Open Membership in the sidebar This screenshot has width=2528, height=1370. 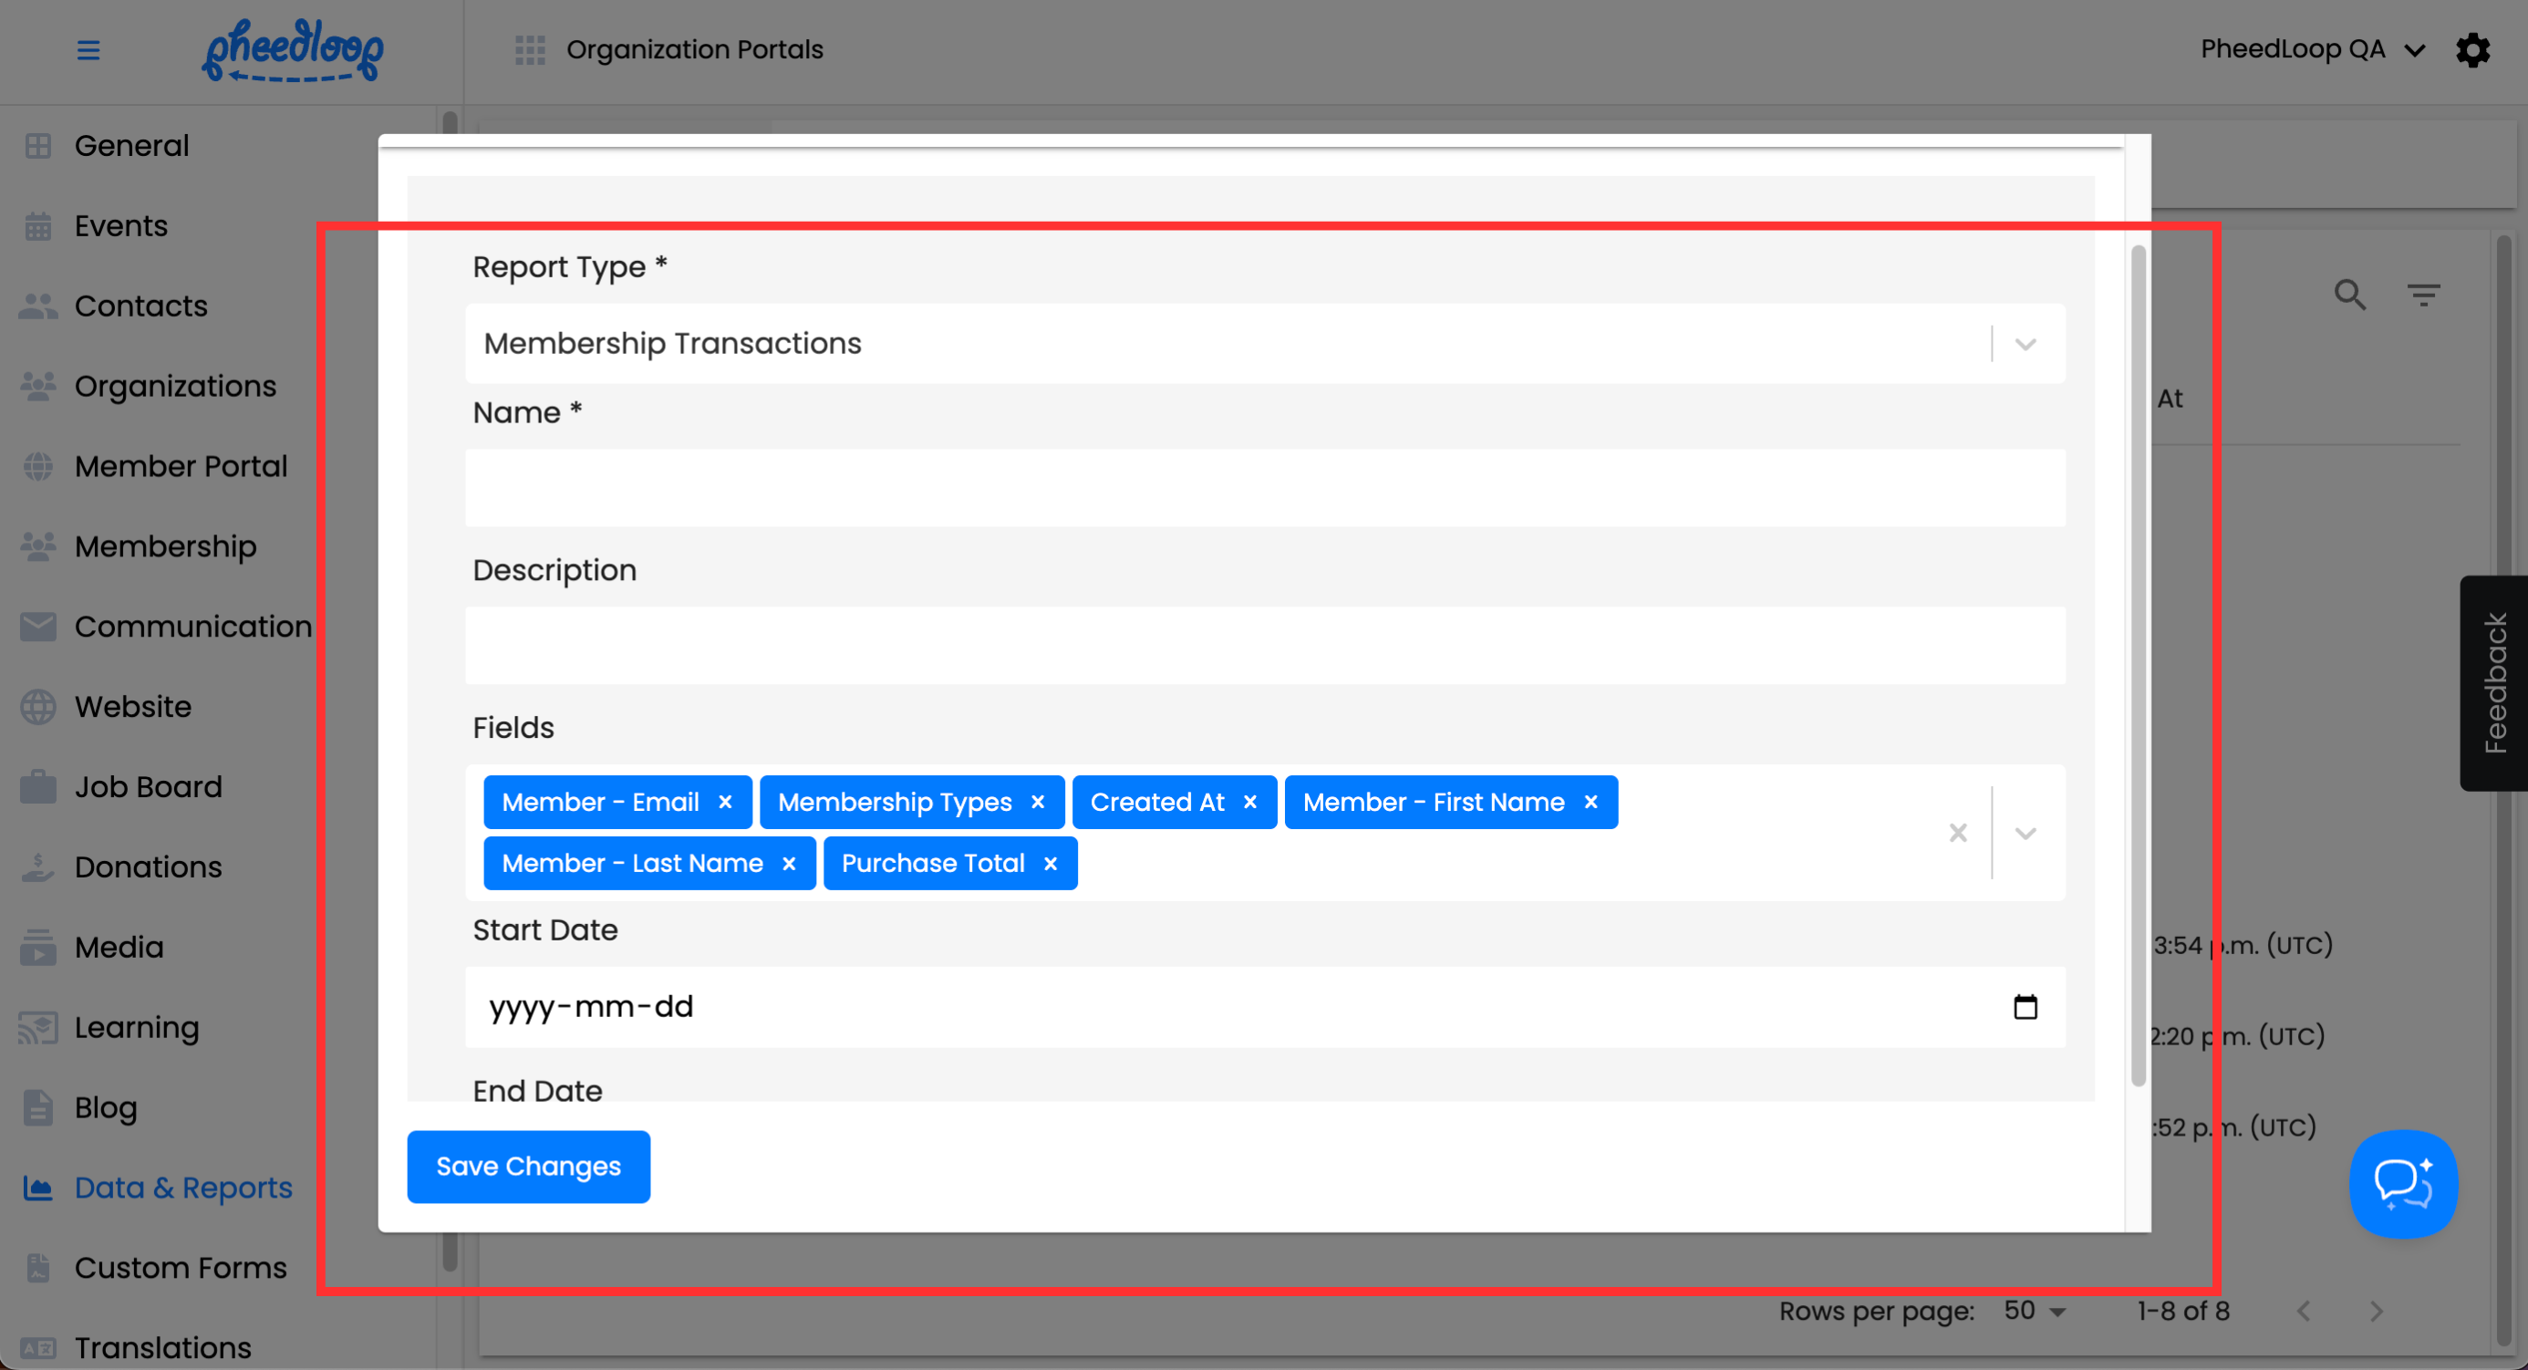pyautogui.click(x=165, y=546)
